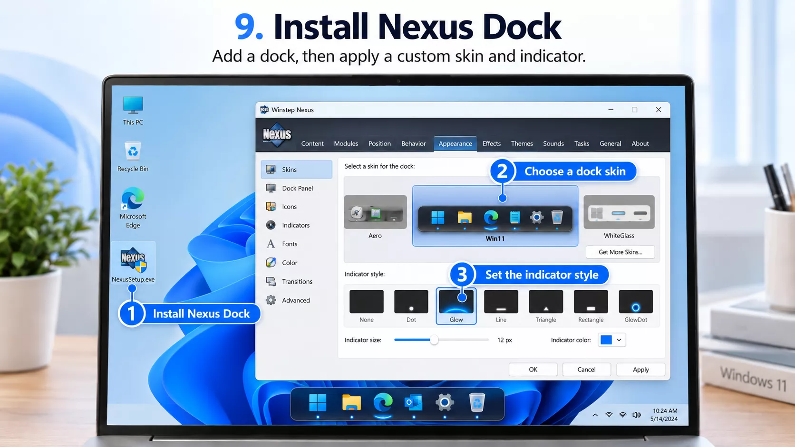Choose the GlowDot indicator style
Viewport: 795px width, 447px height.
tap(636, 306)
